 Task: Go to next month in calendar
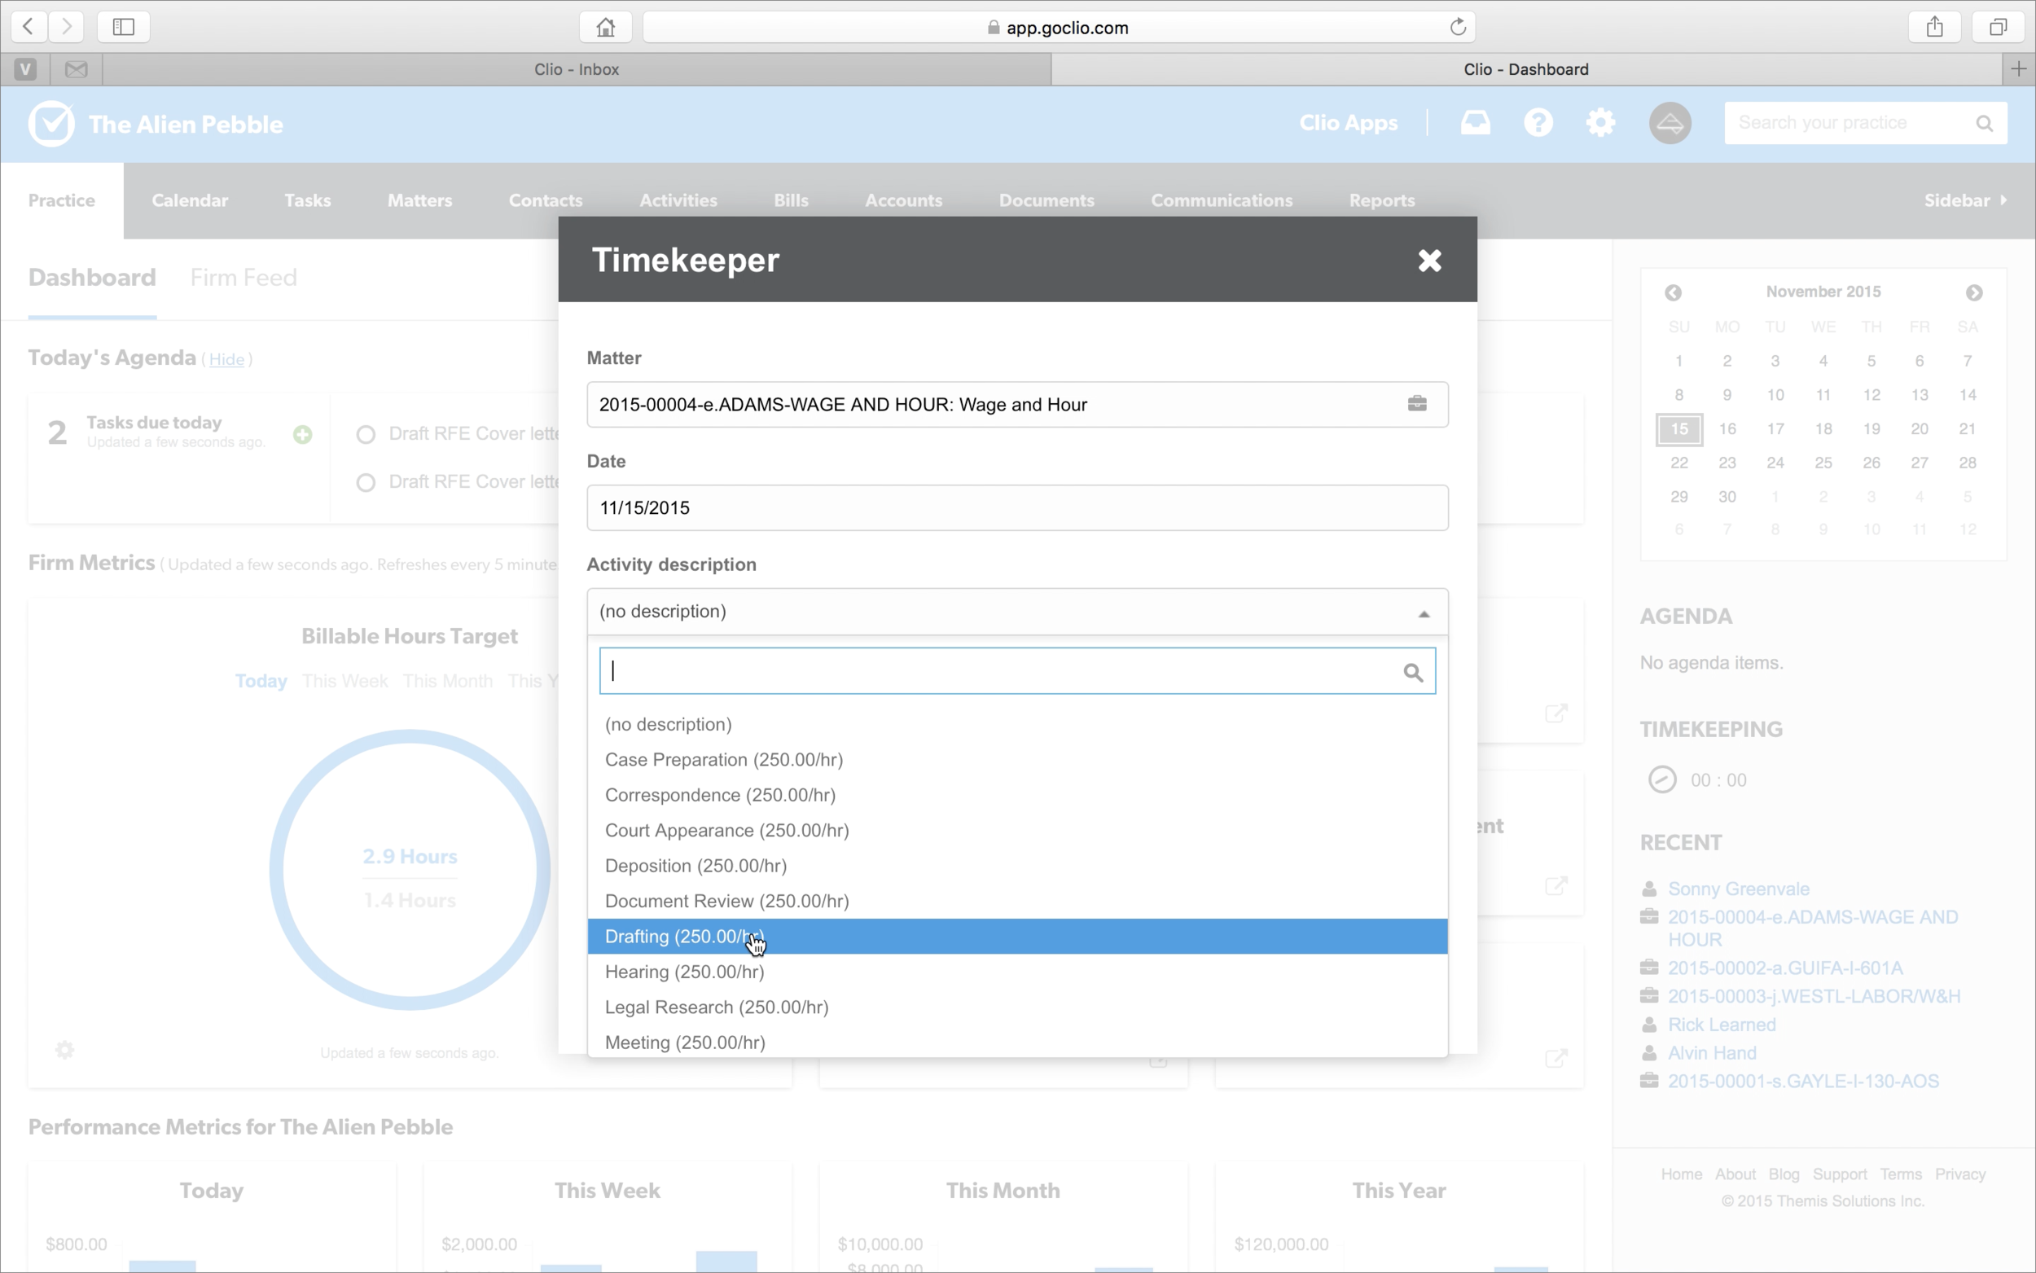pyautogui.click(x=1974, y=292)
